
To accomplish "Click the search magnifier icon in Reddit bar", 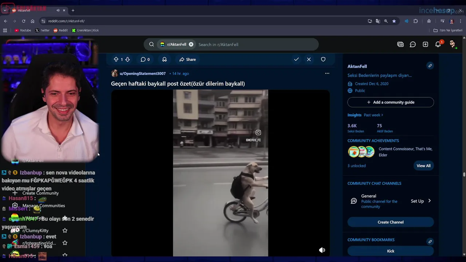I will tap(151, 44).
